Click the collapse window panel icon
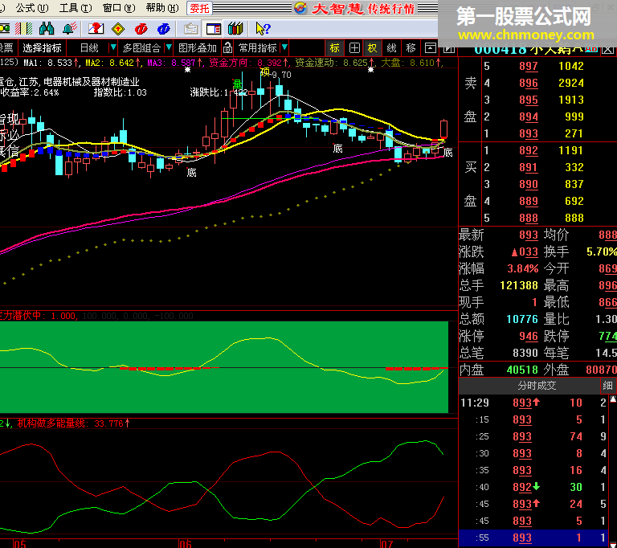This screenshot has width=617, height=548. click(430, 48)
